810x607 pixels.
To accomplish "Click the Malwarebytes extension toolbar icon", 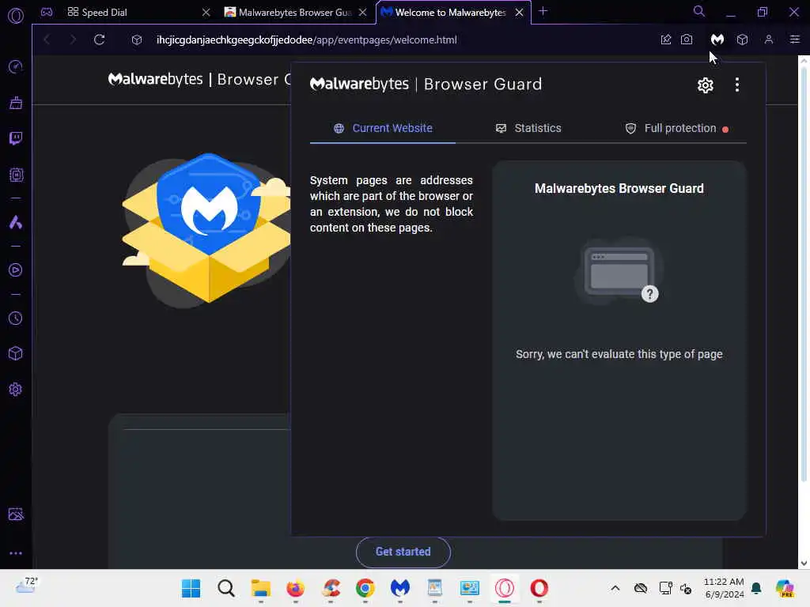I will pyautogui.click(x=717, y=40).
